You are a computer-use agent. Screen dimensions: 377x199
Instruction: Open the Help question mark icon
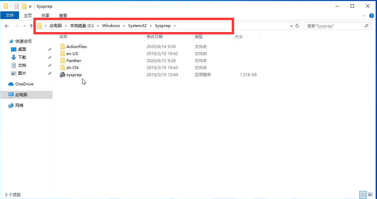(372, 16)
